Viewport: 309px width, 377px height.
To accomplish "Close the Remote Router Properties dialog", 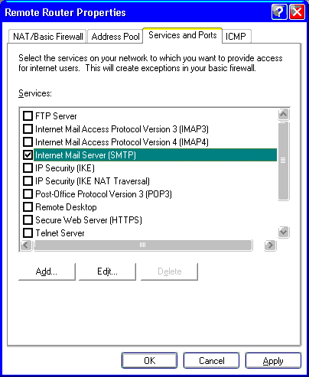I will pyautogui.click(x=297, y=12).
